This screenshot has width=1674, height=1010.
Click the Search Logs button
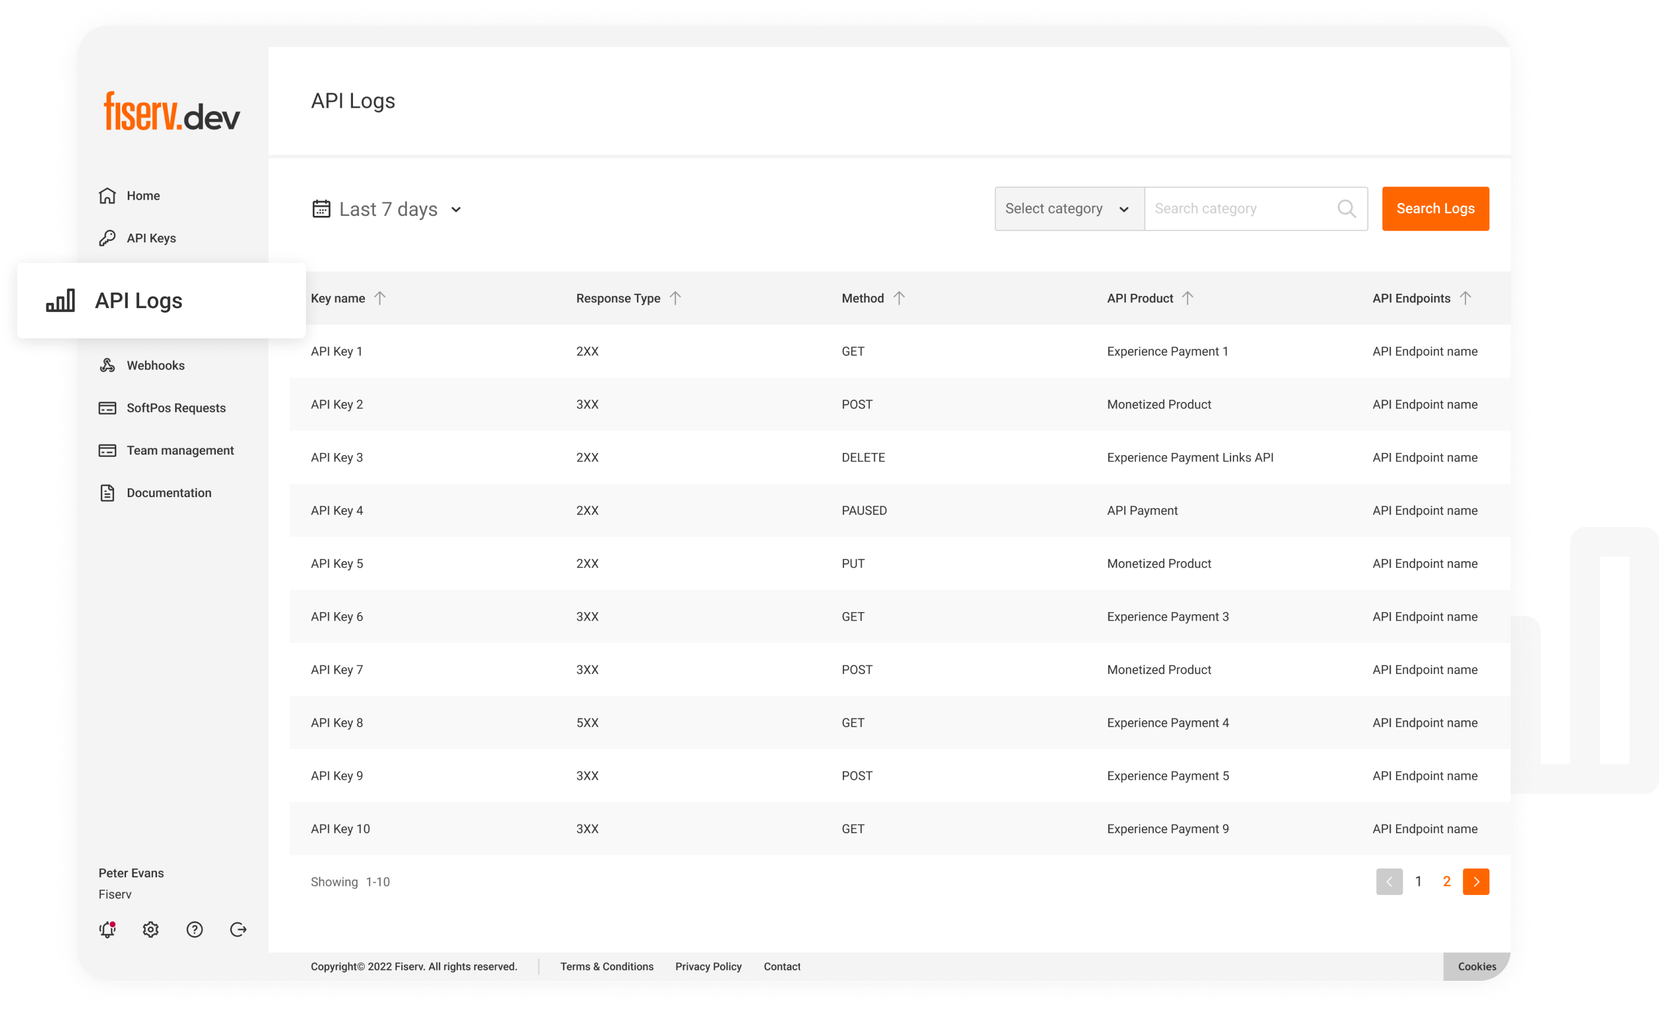coord(1435,208)
